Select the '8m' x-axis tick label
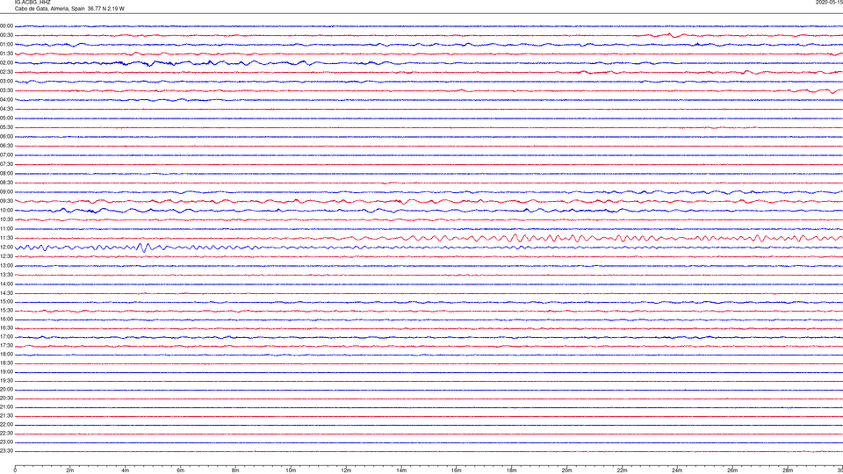Viewport: 843px width, 474px height. (235, 470)
